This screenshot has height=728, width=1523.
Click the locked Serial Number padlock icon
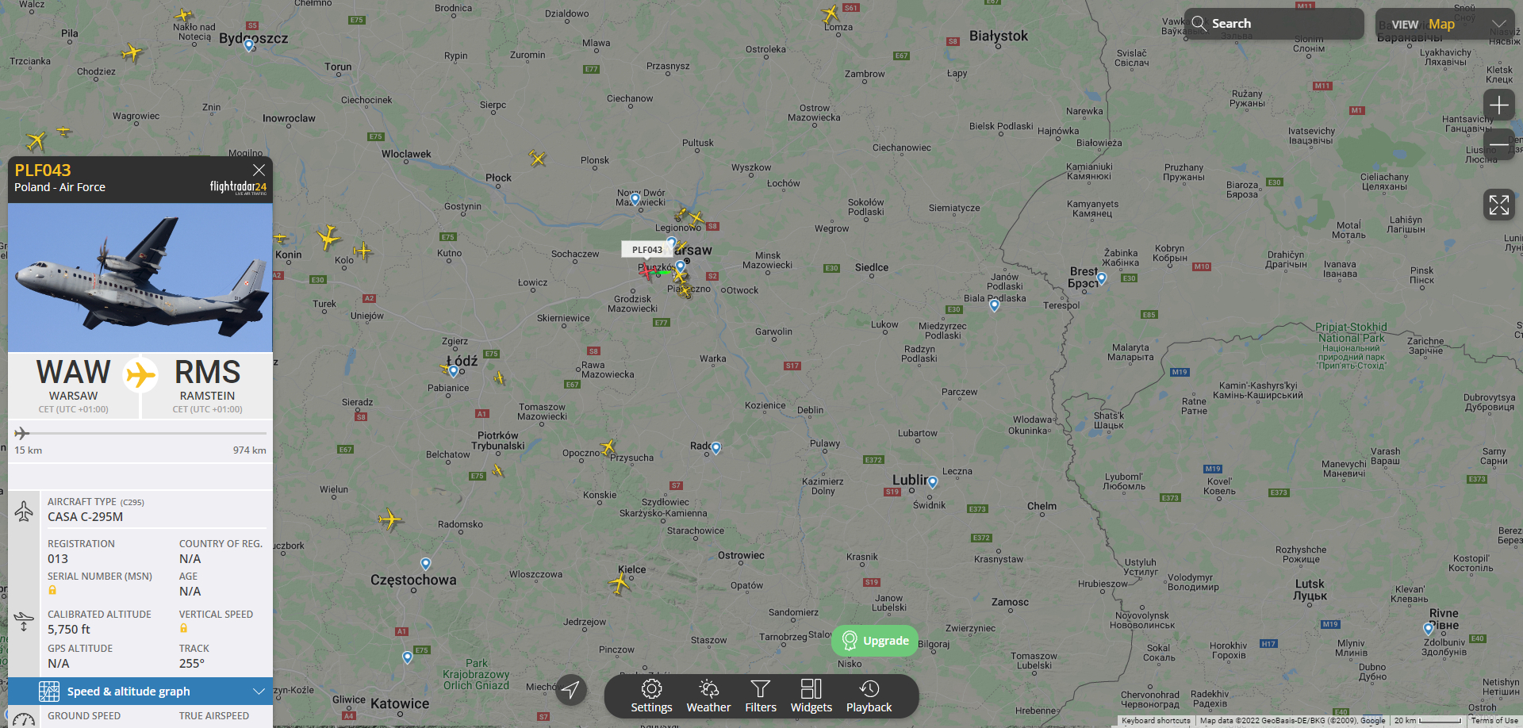click(52, 590)
